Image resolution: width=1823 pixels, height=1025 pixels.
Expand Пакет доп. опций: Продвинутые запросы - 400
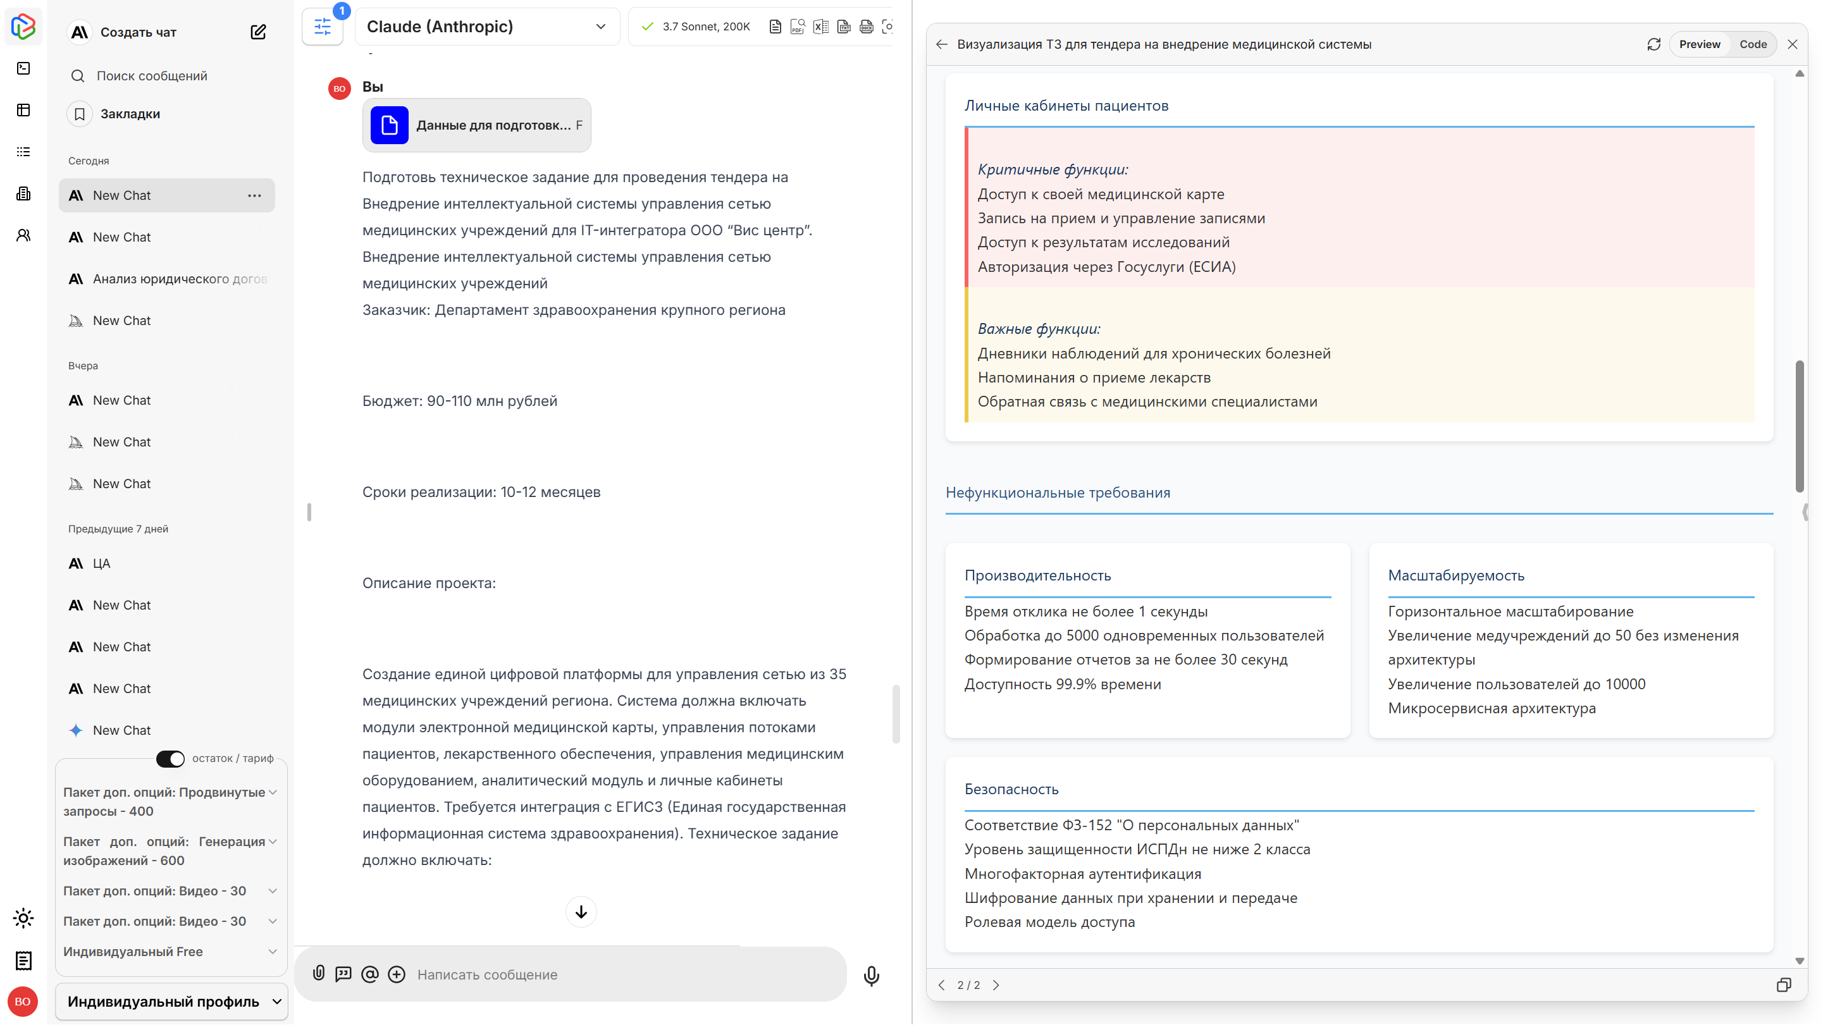click(170, 801)
